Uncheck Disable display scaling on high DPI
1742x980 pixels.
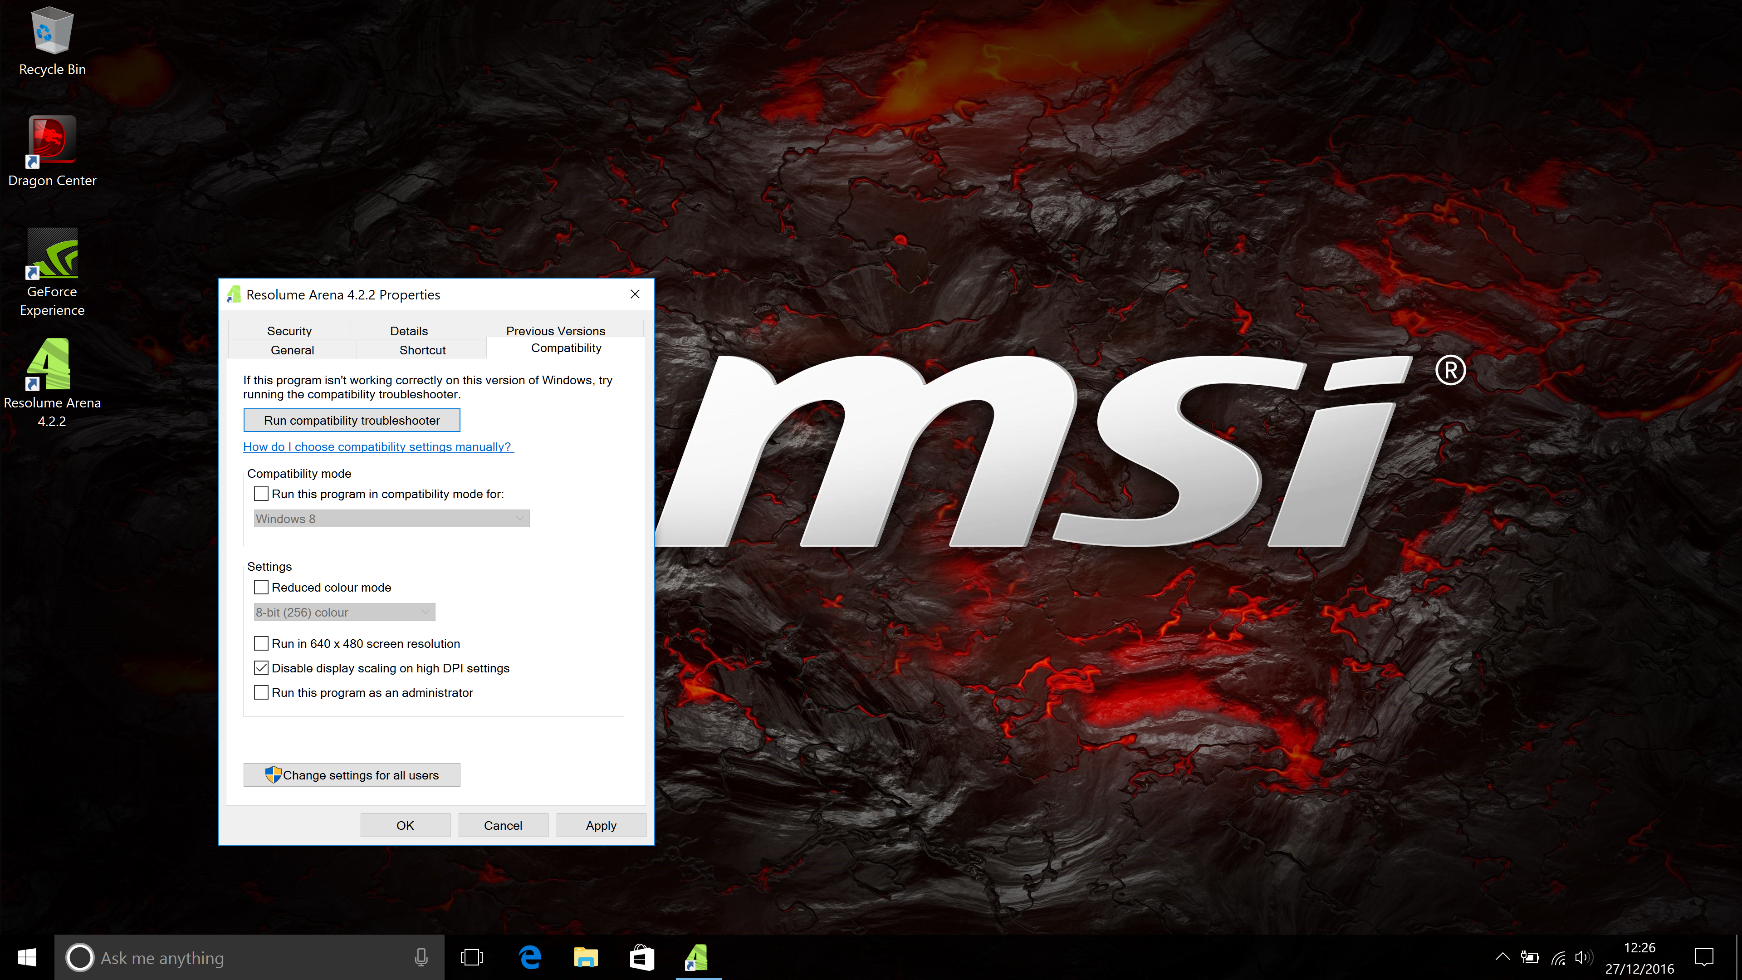tap(261, 668)
